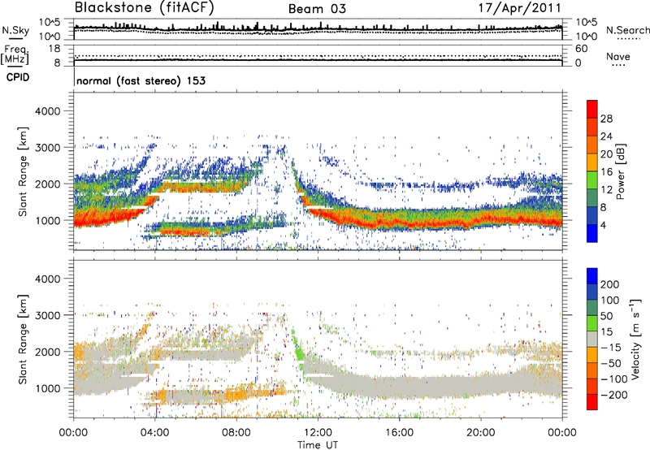Select the left "10^5" noise axis label
The height and width of the screenshot is (450, 650).
50,23
